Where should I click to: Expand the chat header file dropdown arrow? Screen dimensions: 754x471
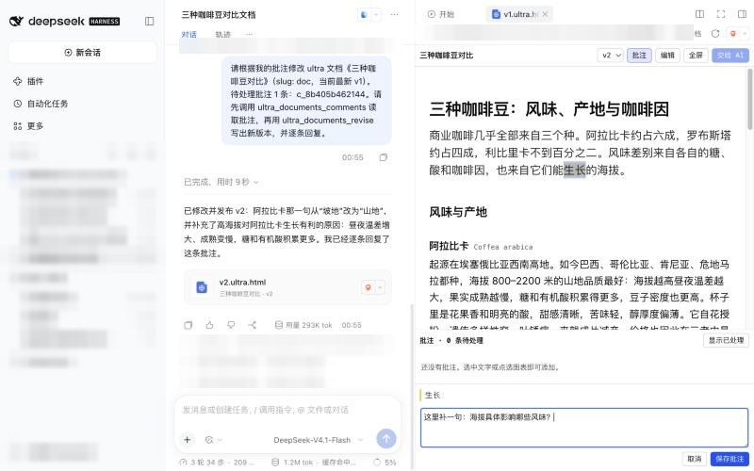(x=376, y=15)
